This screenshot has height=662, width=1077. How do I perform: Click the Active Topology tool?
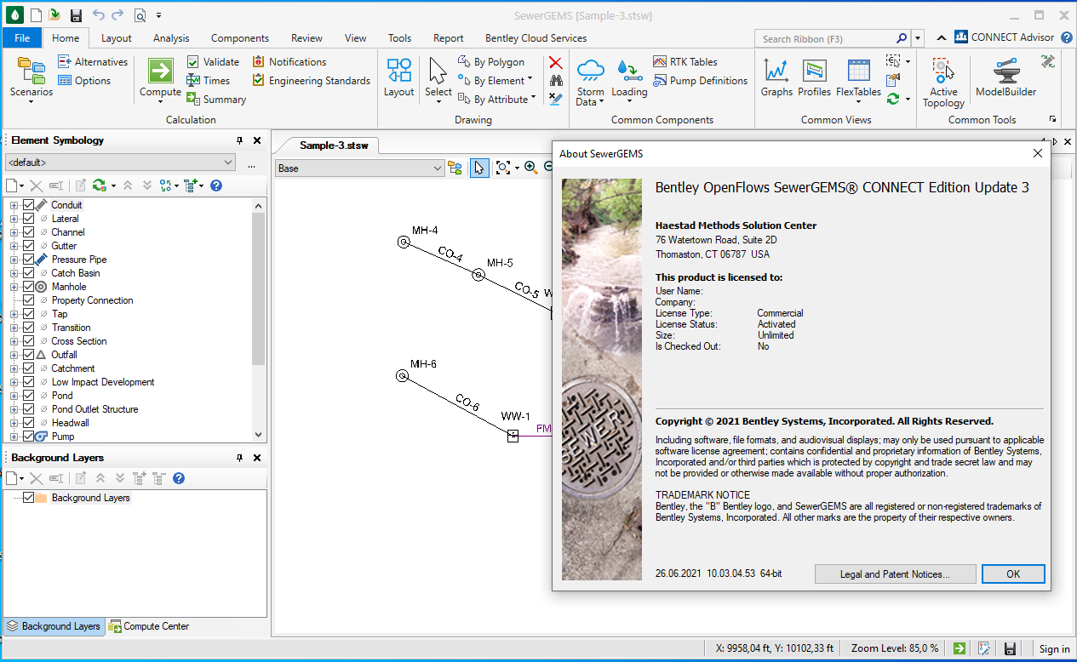point(943,82)
